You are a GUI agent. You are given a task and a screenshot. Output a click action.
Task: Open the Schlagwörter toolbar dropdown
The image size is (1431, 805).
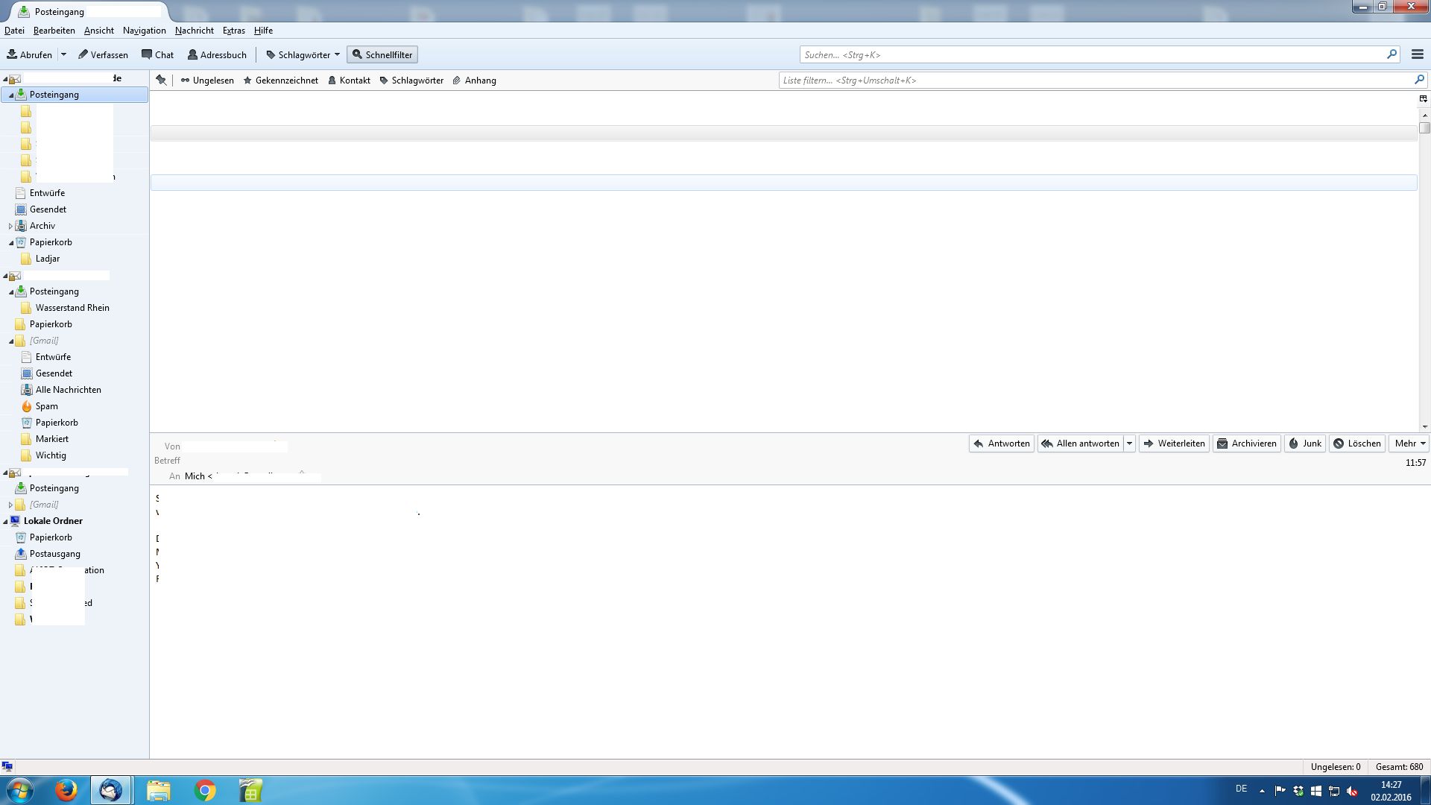[303, 54]
